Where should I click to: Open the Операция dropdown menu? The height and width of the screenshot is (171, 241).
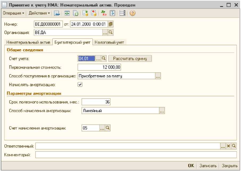click(13, 13)
